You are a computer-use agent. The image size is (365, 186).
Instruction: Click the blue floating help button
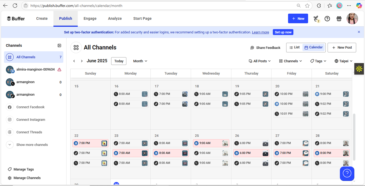[x=347, y=174]
